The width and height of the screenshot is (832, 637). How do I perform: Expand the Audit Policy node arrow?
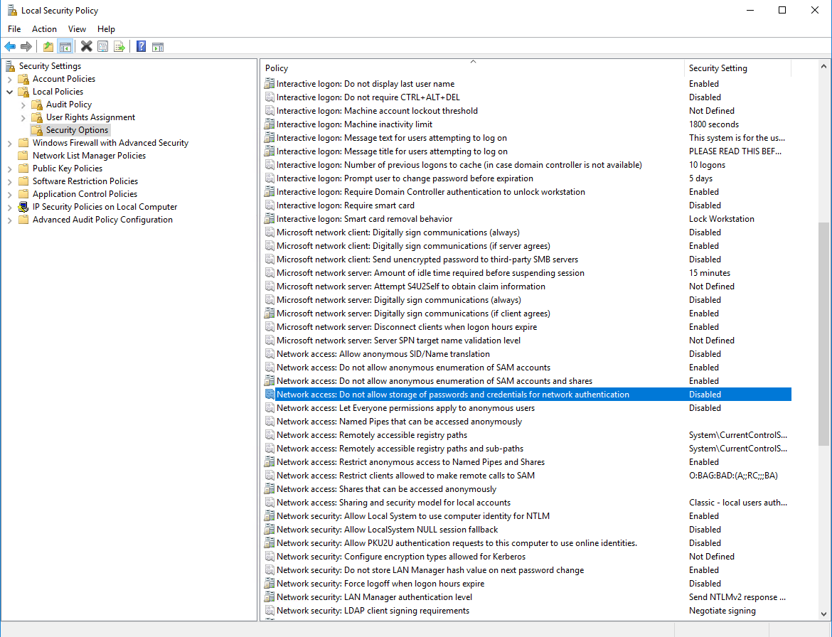click(x=23, y=105)
